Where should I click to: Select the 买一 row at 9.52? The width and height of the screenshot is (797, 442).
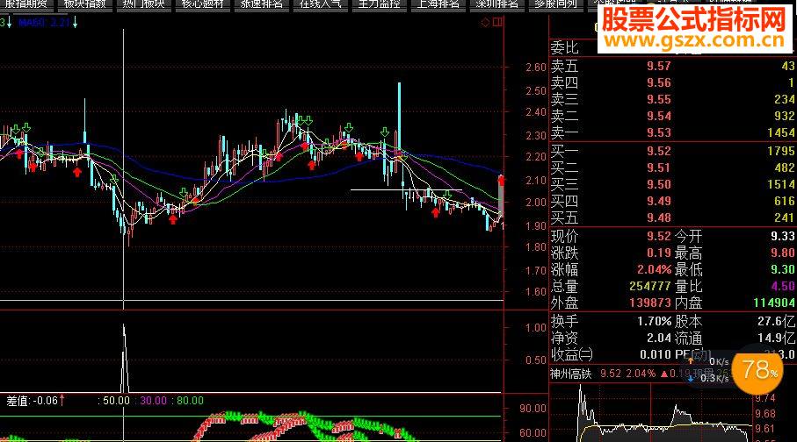tap(672, 151)
